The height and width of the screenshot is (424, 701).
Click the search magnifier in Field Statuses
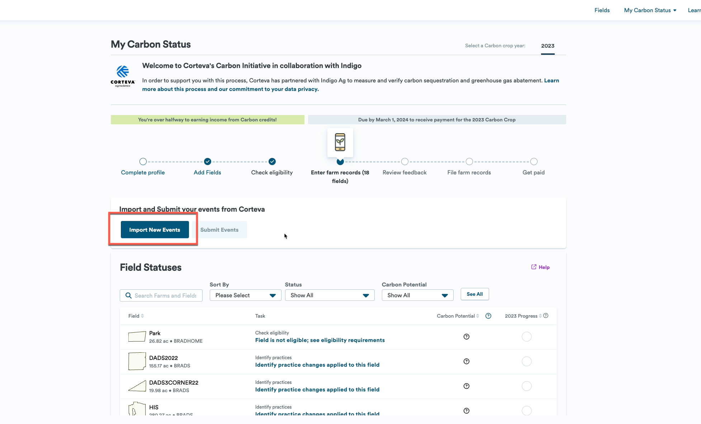pyautogui.click(x=128, y=295)
